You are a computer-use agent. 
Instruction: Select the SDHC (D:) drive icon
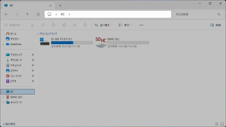(x=101, y=42)
